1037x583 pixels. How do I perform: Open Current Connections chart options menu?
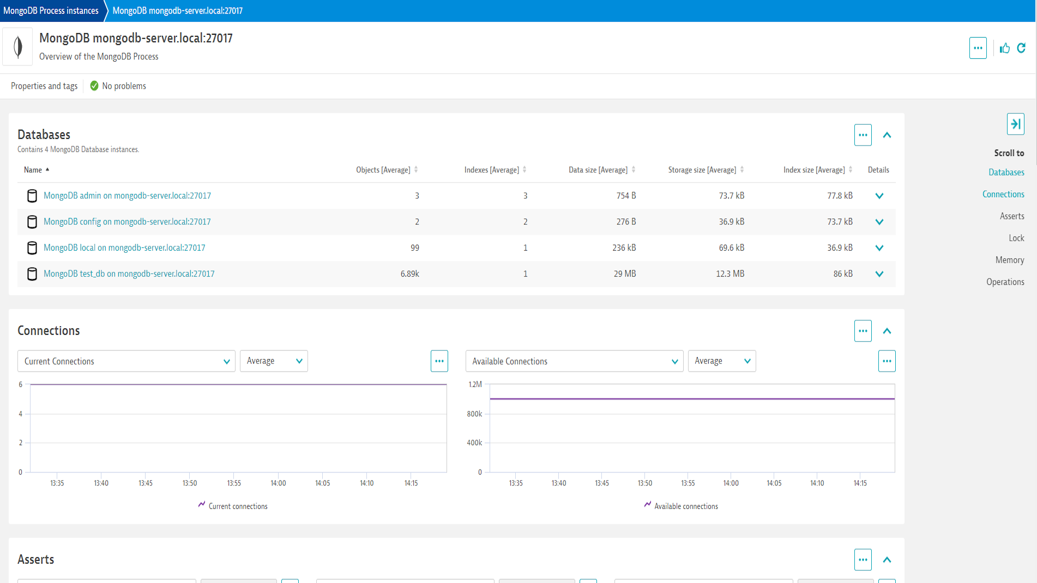coord(439,361)
